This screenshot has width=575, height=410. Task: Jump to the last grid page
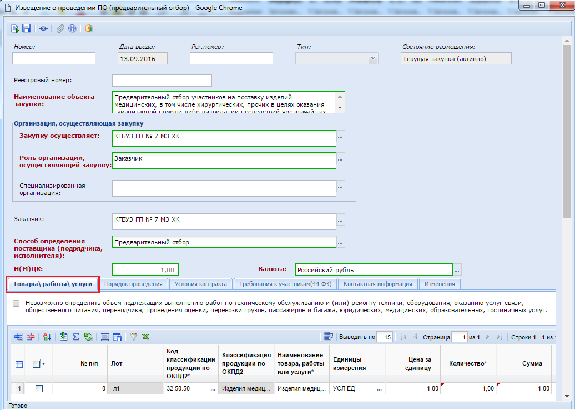coord(499,337)
